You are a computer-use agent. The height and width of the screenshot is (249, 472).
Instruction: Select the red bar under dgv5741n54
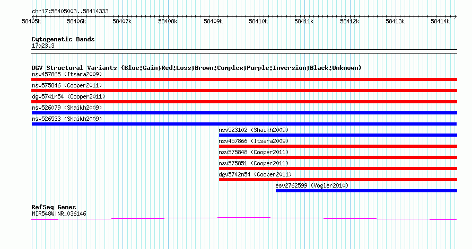point(244,102)
